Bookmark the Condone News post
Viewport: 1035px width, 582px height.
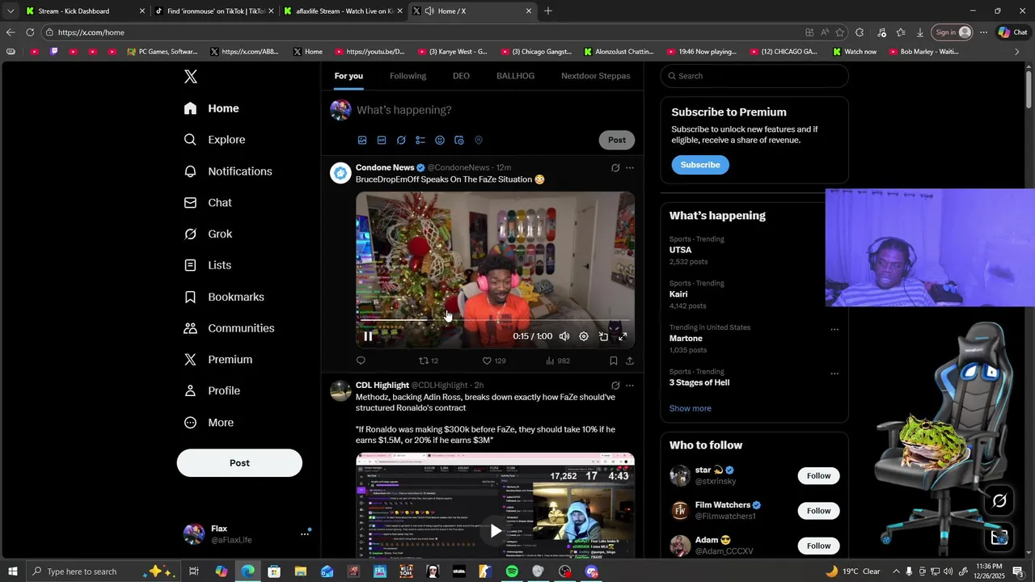click(x=613, y=361)
